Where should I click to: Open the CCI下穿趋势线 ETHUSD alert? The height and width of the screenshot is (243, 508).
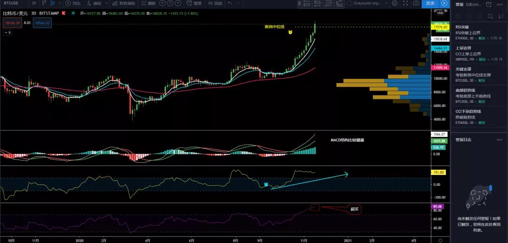pyautogui.click(x=479, y=117)
